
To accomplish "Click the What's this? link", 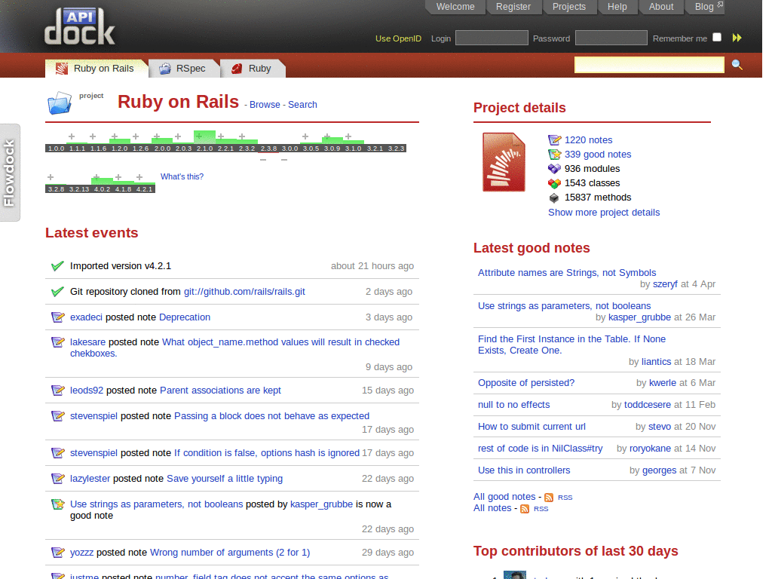I will coord(182,176).
